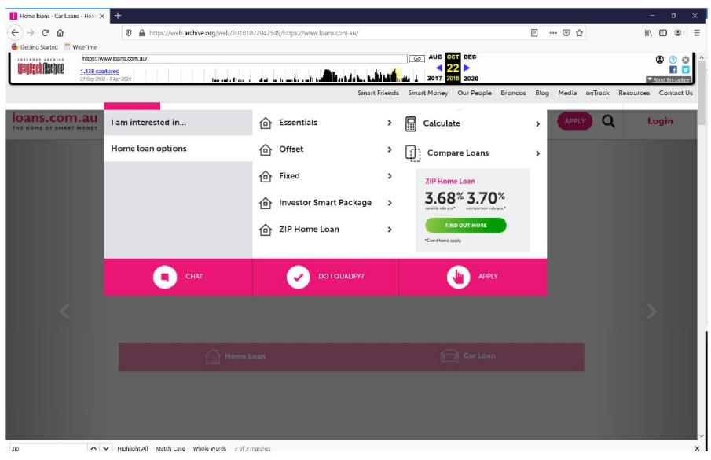Click the Wayback Machine URL input field
The width and height of the screenshot is (711, 460).
244,58
